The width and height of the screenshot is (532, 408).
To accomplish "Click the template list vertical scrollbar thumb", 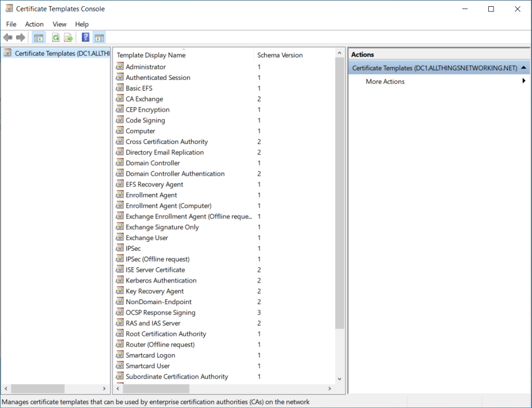I will pyautogui.click(x=339, y=193).
